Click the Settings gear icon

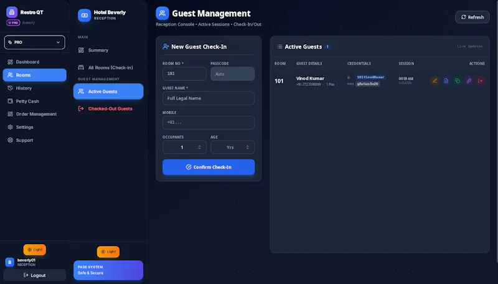tap(10, 127)
